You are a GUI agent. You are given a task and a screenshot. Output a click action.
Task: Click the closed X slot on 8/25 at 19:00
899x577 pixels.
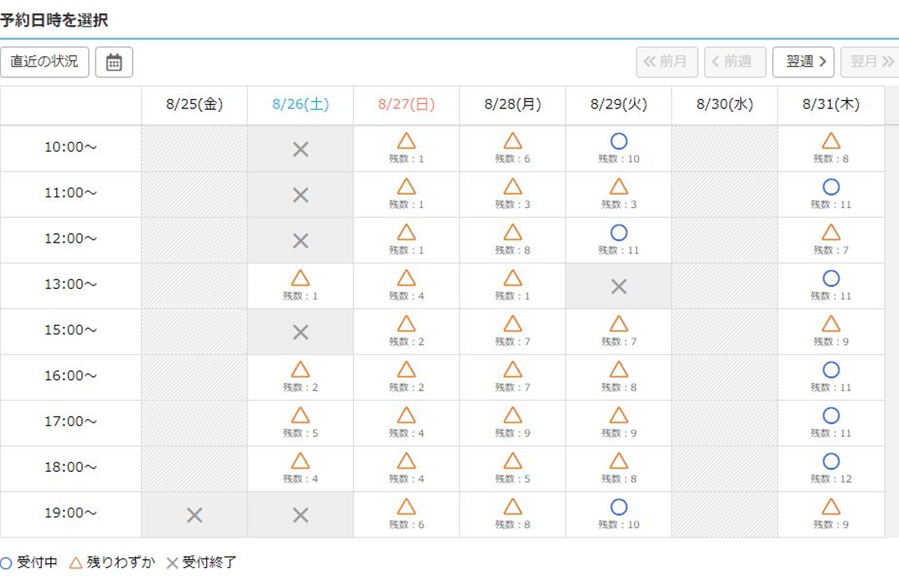pyautogui.click(x=195, y=515)
